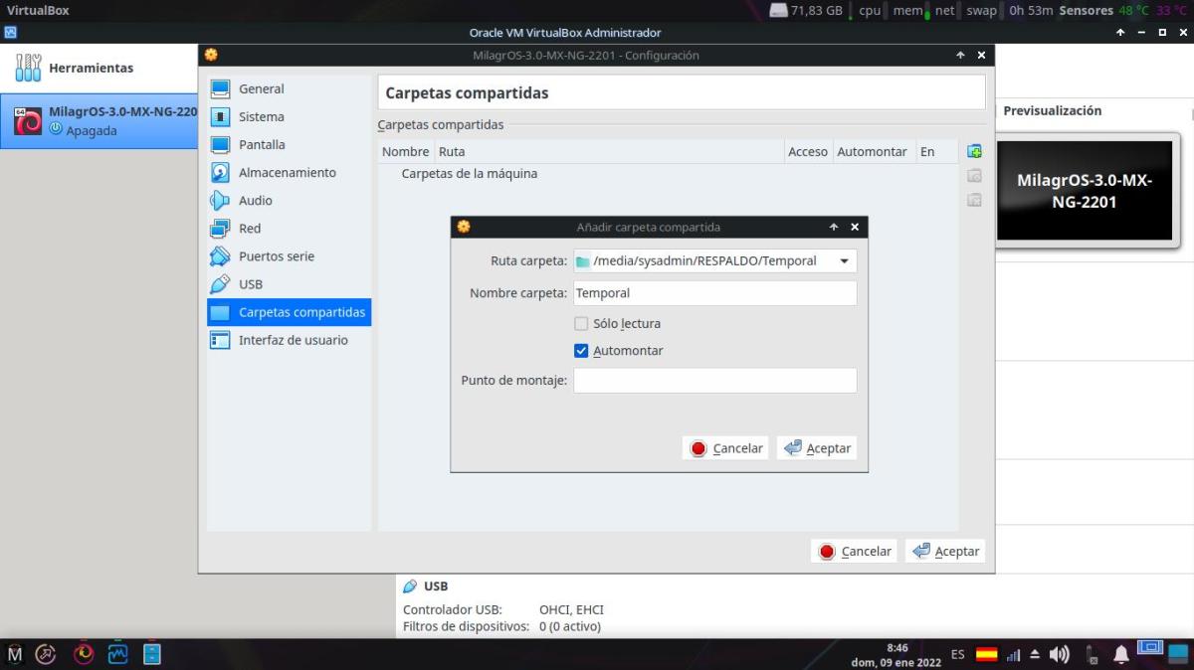Select the Sistema settings section
Image resolution: width=1194 pixels, height=670 pixels.
click(x=261, y=117)
